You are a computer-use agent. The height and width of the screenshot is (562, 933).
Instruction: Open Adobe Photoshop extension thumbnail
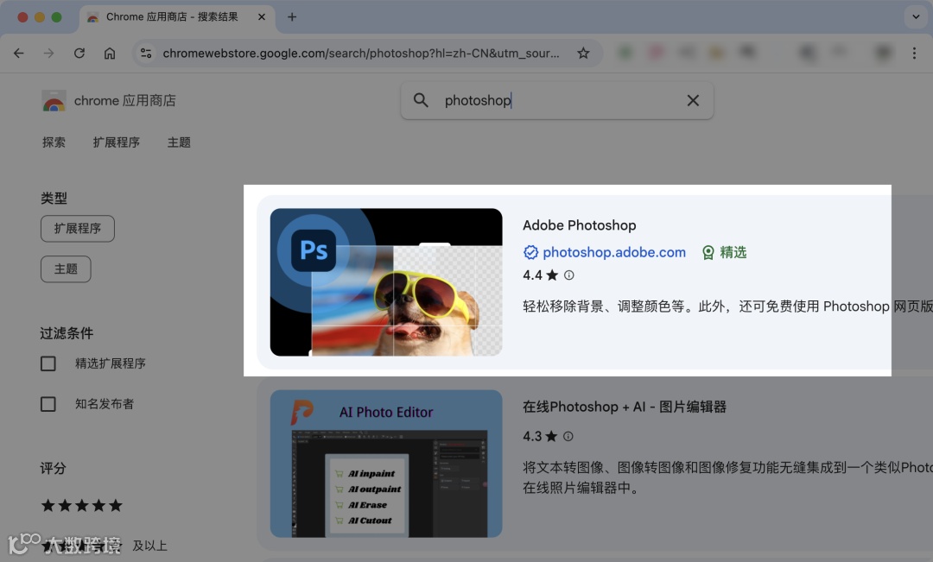386,282
